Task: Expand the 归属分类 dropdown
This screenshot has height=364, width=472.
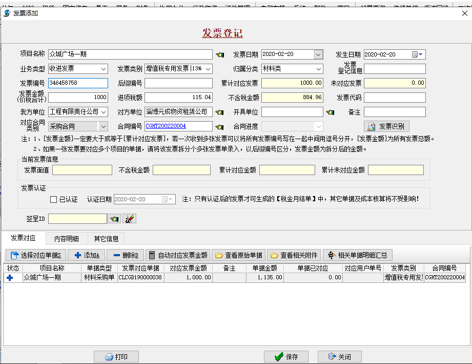Action: click(x=318, y=69)
